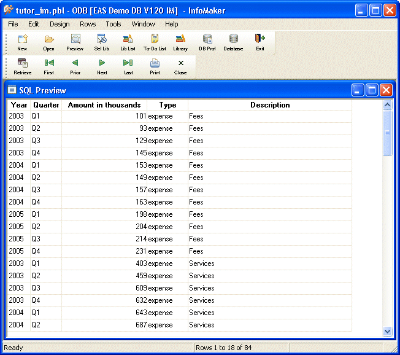This screenshot has height=355, width=400.
Task: Click the SQL Preview window icon
Action: coord(12,90)
